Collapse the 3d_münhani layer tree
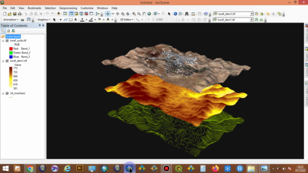This screenshot has height=173, width=308. pyautogui.click(x=3, y=94)
